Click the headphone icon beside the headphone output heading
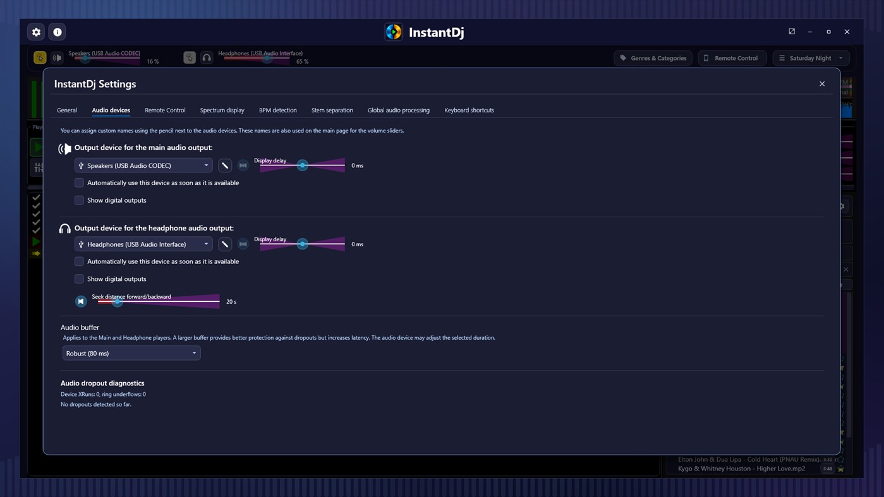 click(64, 229)
